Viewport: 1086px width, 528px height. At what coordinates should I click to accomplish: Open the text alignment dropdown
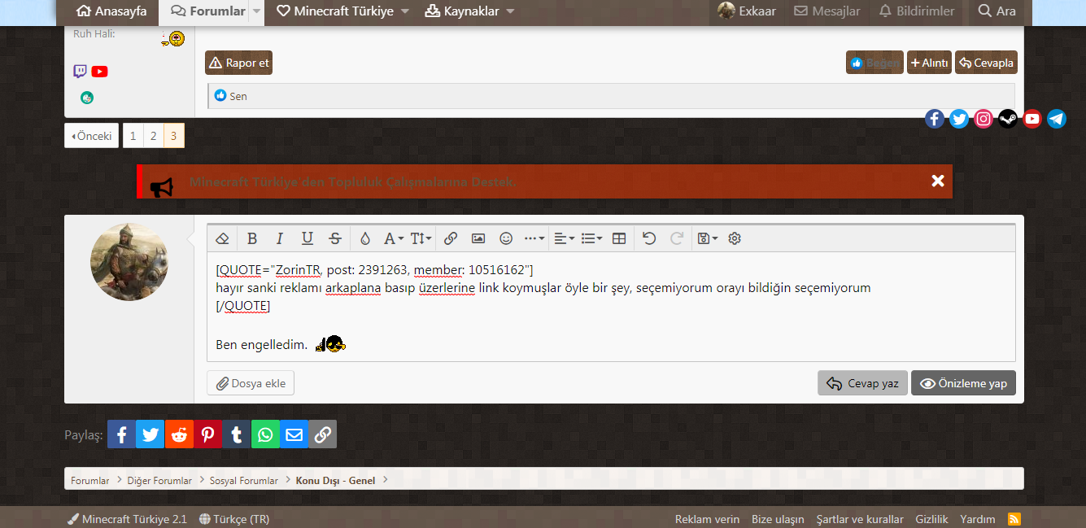(x=564, y=238)
